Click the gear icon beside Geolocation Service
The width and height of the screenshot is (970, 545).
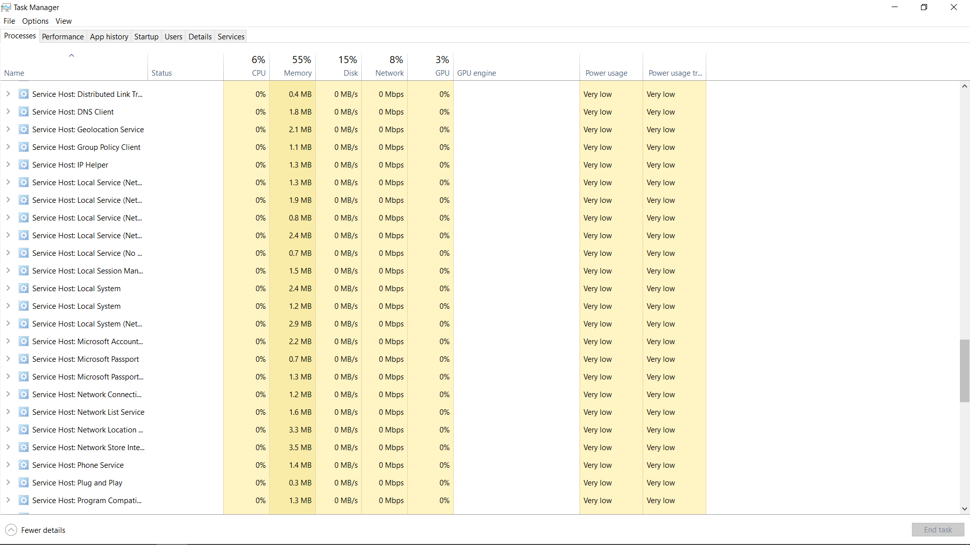click(24, 130)
